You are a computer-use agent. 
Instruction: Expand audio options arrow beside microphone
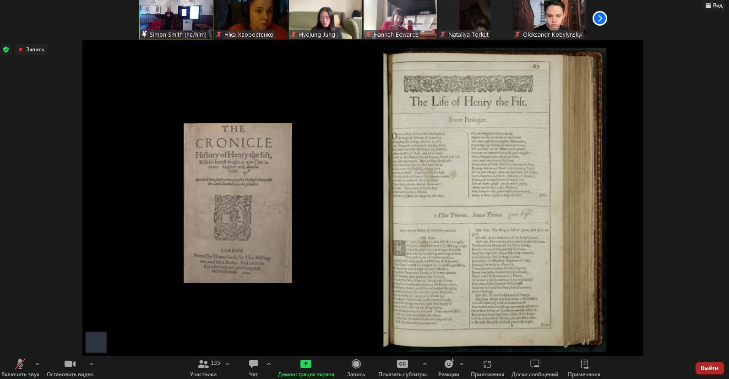coord(38,364)
